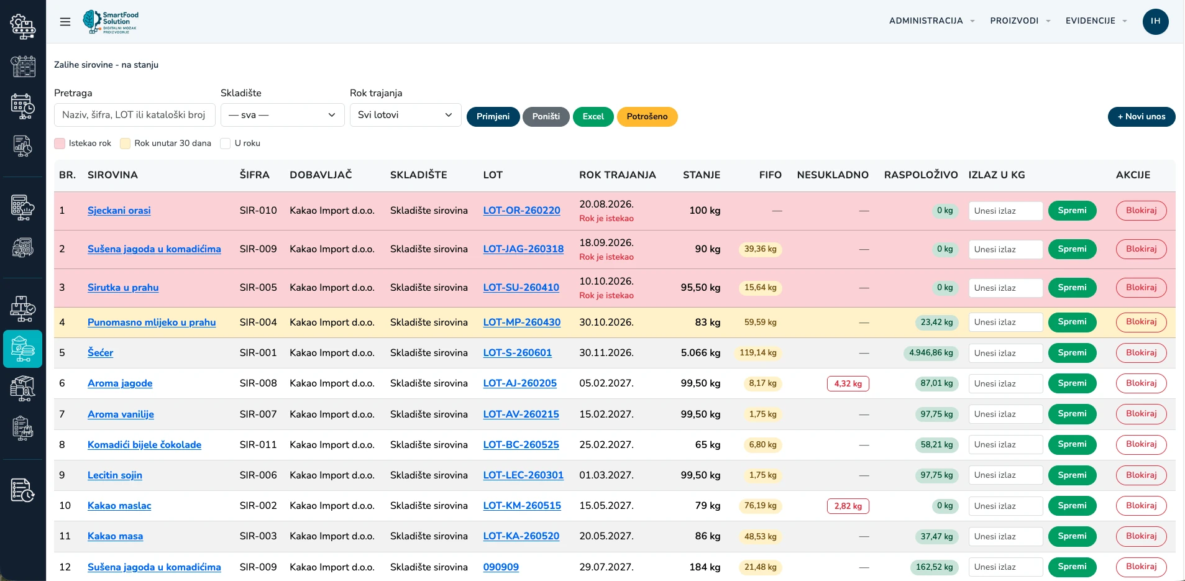This screenshot has width=1185, height=581.
Task: Open the boxes with checkmark sidebar icon
Action: tap(23, 309)
